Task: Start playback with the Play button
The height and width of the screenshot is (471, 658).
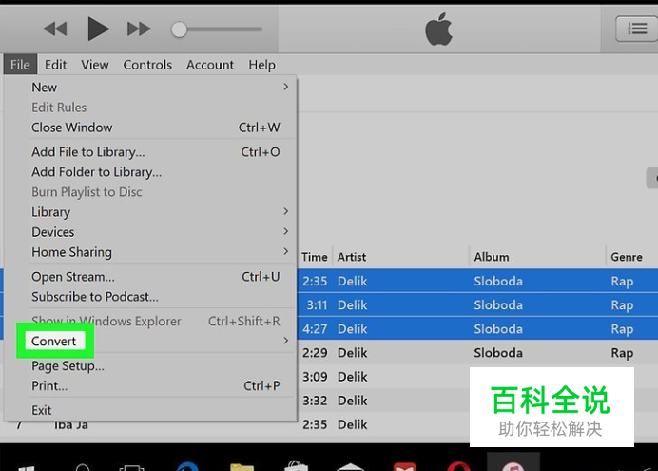Action: 98,29
